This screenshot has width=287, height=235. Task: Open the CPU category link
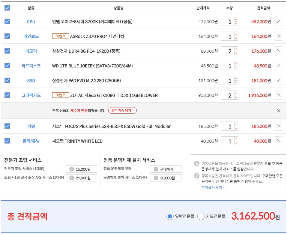(x=31, y=22)
